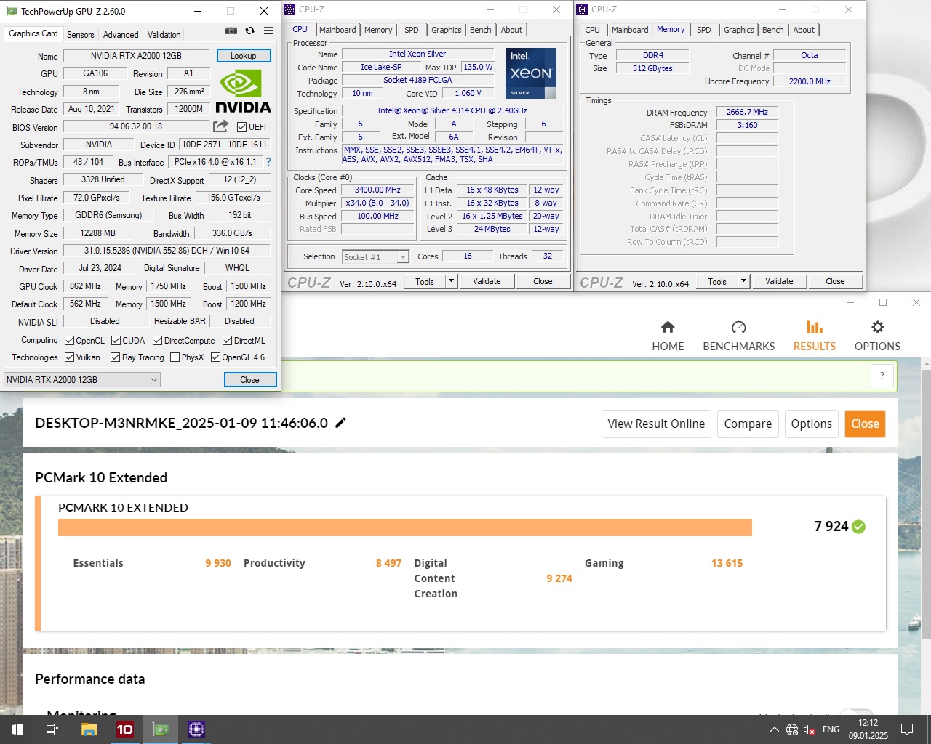Toggle the DirectCompute checkbox

pos(157,340)
